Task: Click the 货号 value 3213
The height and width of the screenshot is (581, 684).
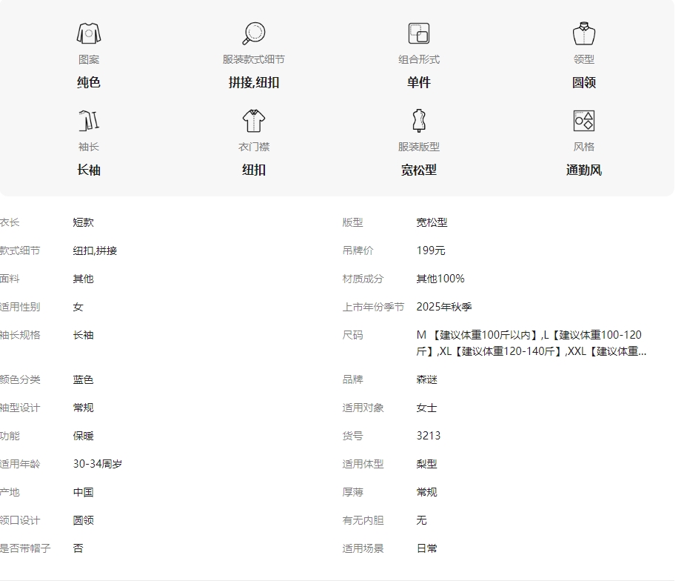Action: [429, 436]
